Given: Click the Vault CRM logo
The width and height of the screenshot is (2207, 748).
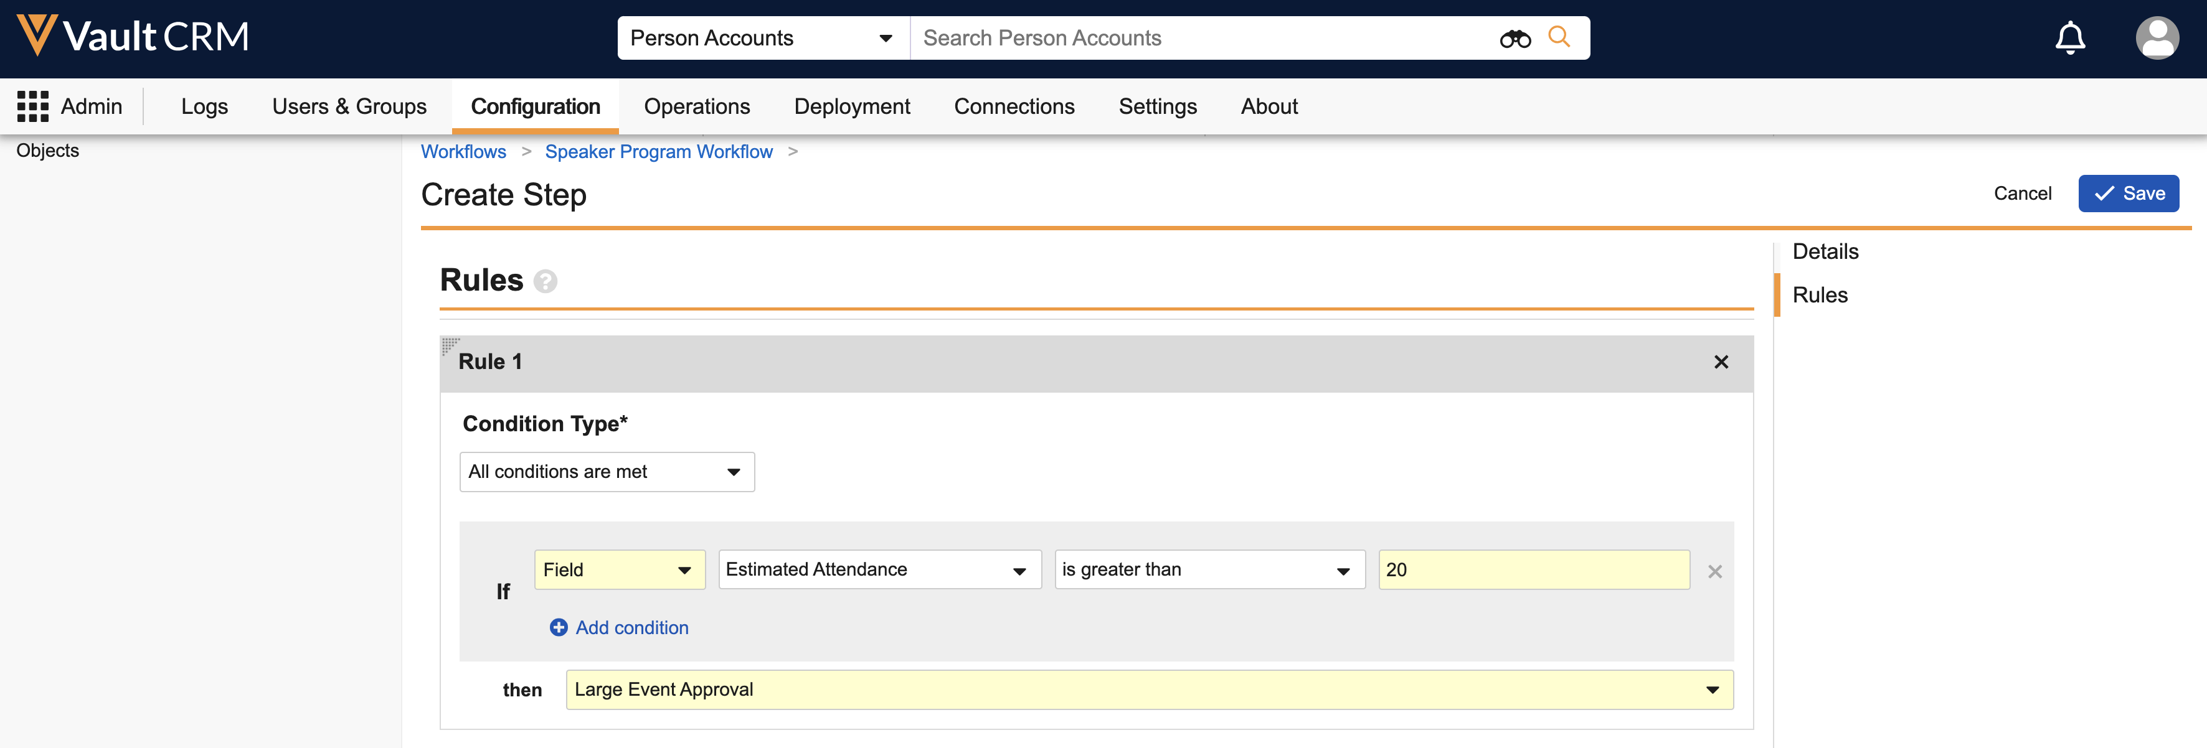Looking at the screenshot, I should pyautogui.click(x=133, y=37).
